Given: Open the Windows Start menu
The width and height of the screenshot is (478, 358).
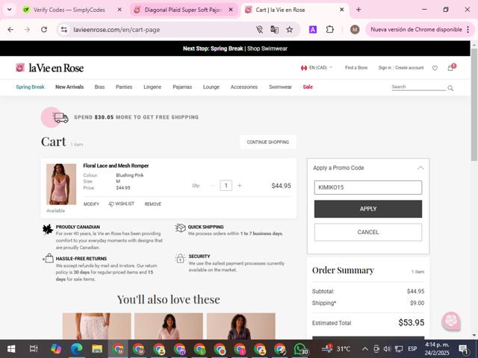Looking at the screenshot, I should pyautogui.click(x=11, y=348).
